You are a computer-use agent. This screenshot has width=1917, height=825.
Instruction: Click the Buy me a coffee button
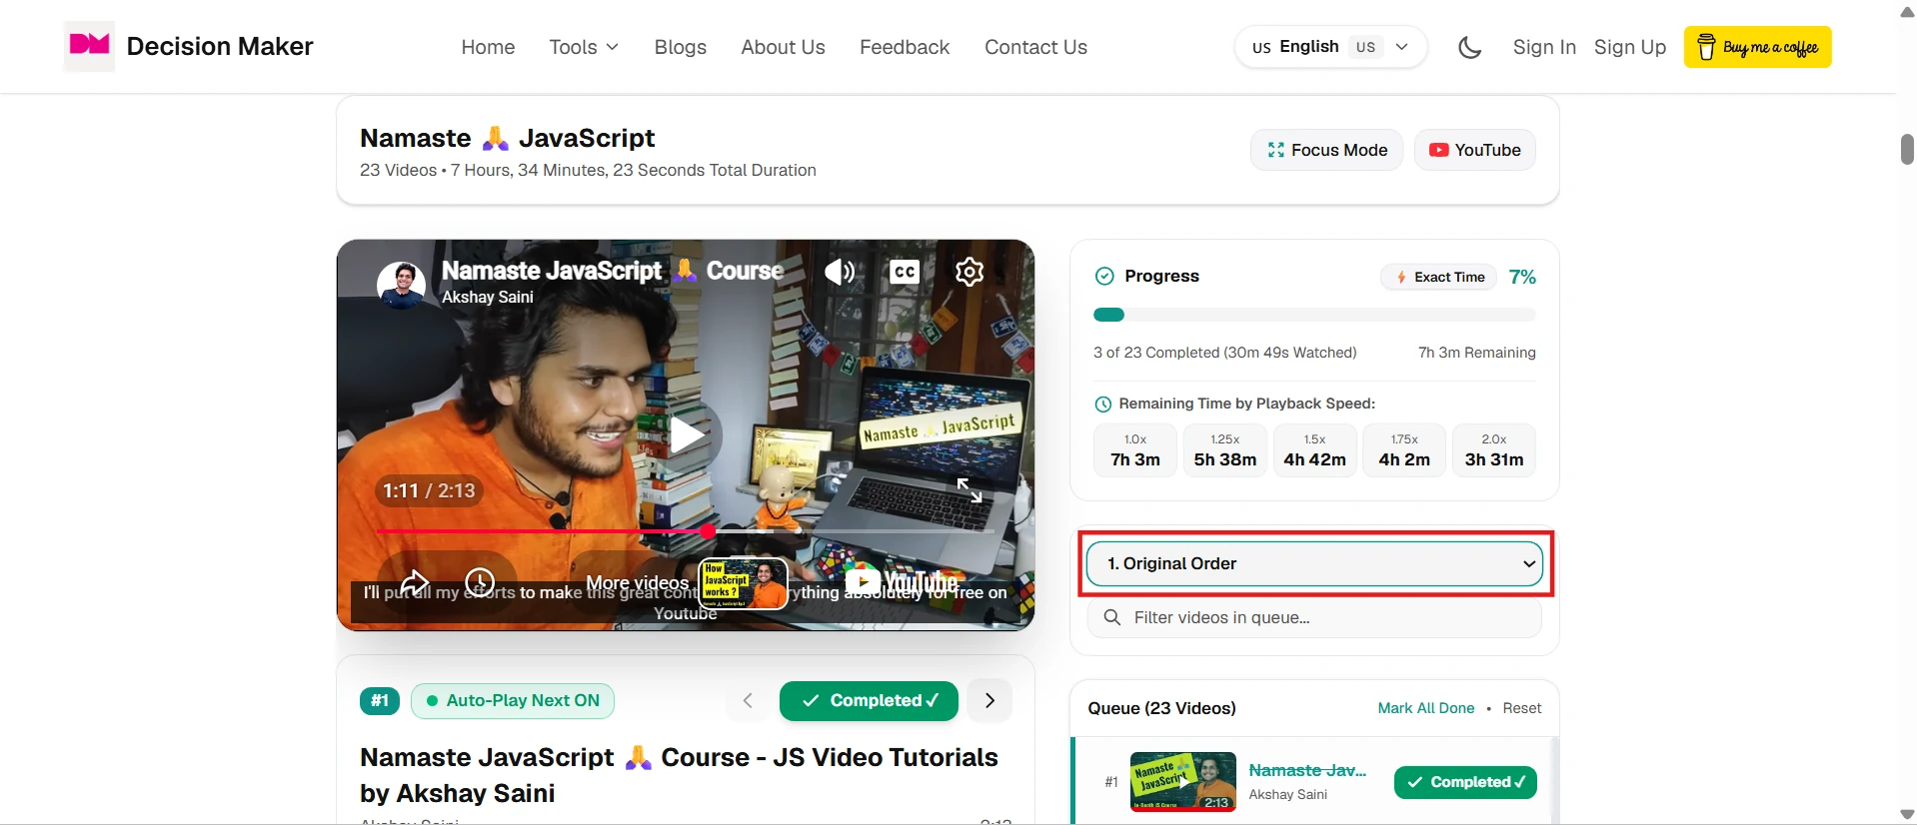click(1758, 47)
